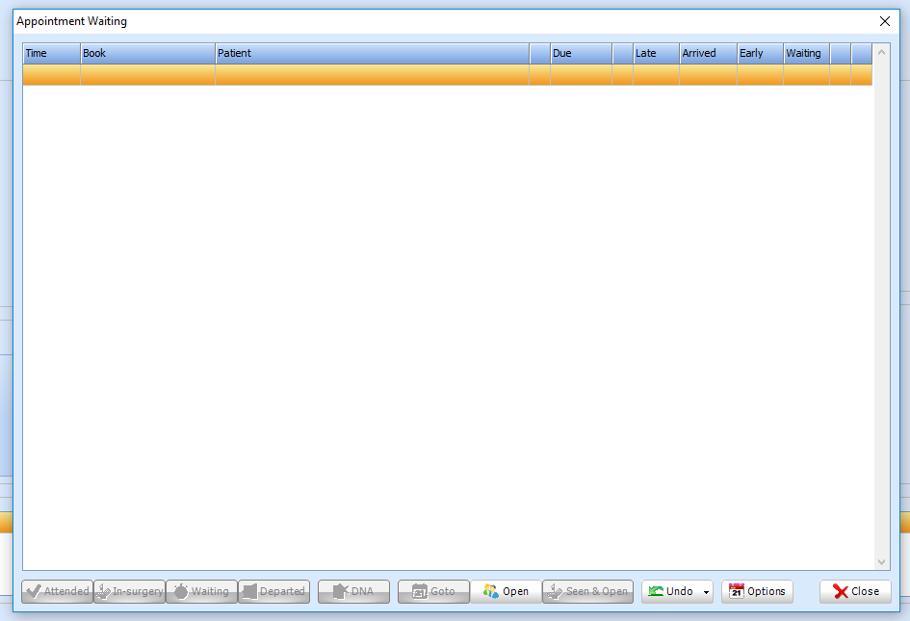Sort by the Book column header

(148, 53)
